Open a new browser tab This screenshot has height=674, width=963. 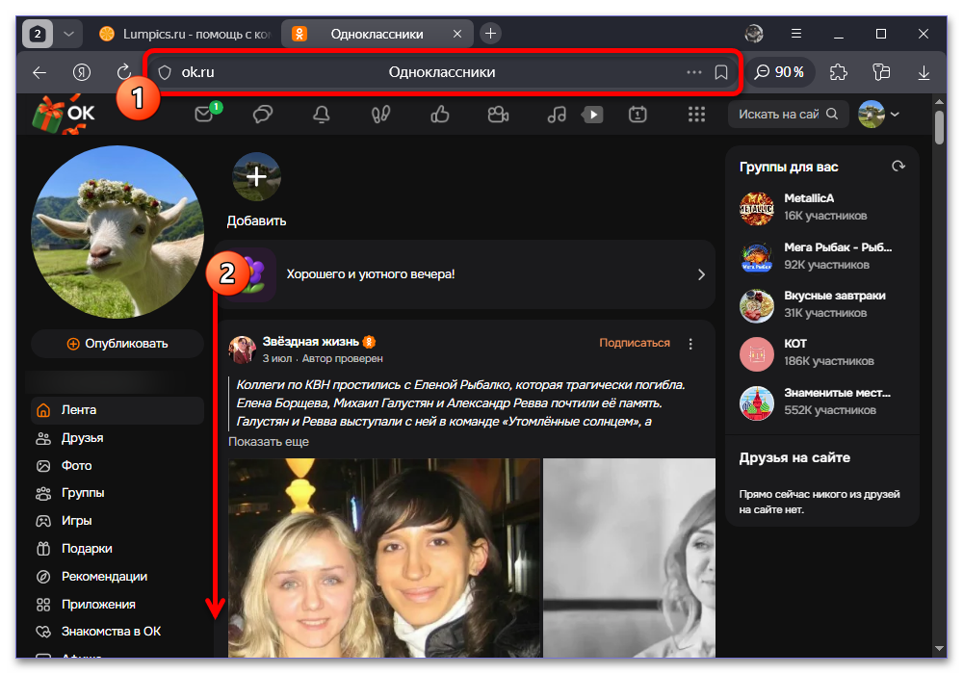(x=490, y=34)
